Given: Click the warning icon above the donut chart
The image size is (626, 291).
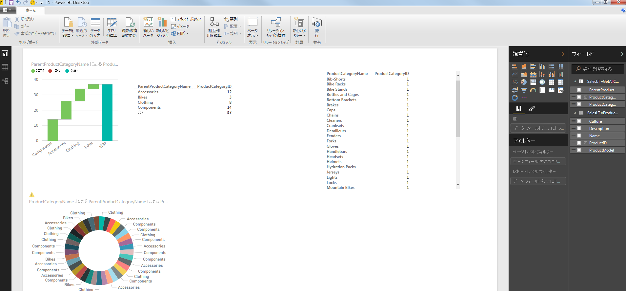Looking at the screenshot, I should pyautogui.click(x=32, y=194).
